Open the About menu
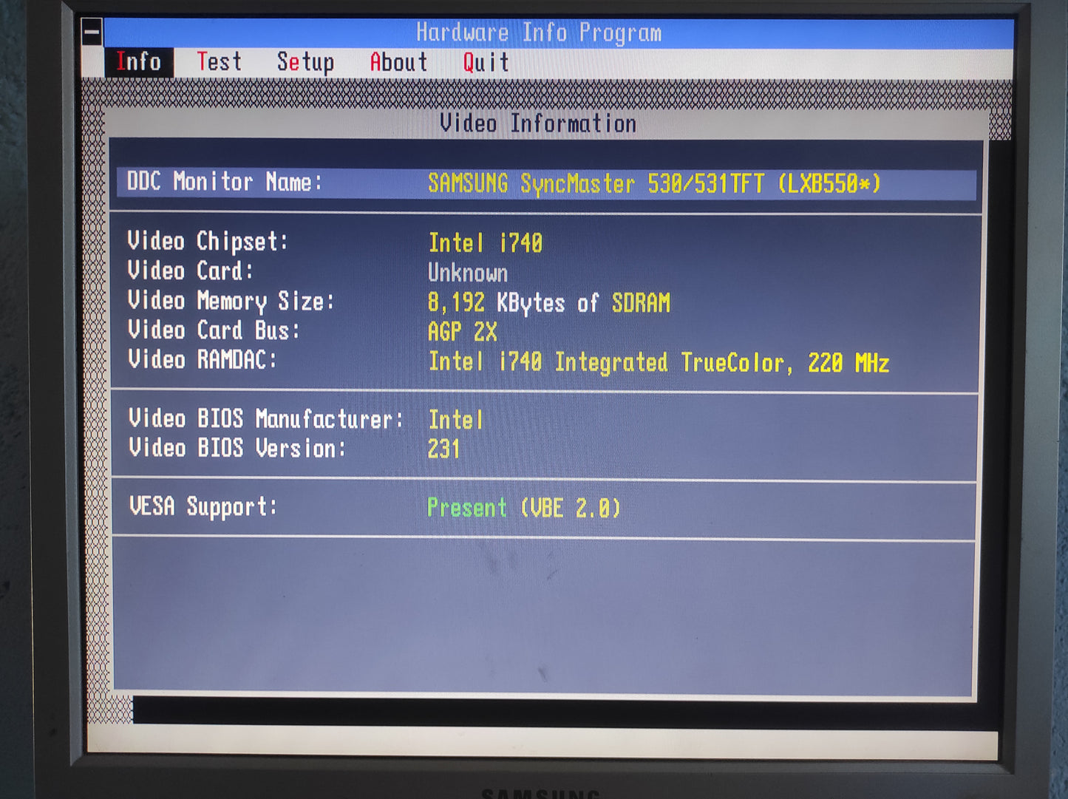The image size is (1068, 799). click(398, 63)
